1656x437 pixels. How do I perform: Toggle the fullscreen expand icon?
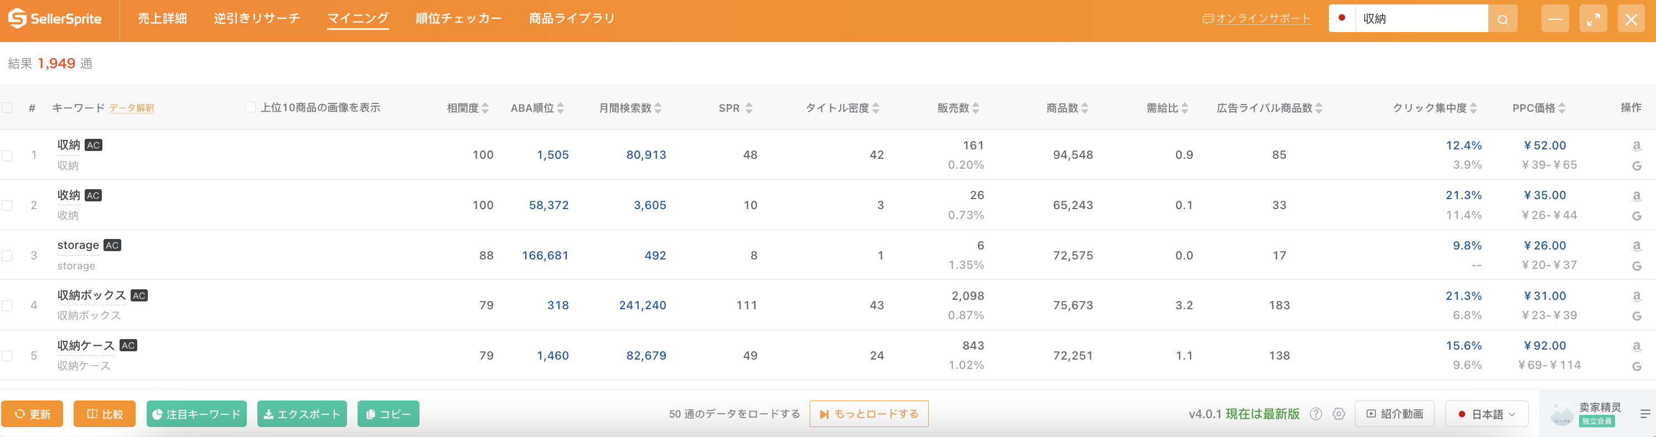pyautogui.click(x=1592, y=19)
